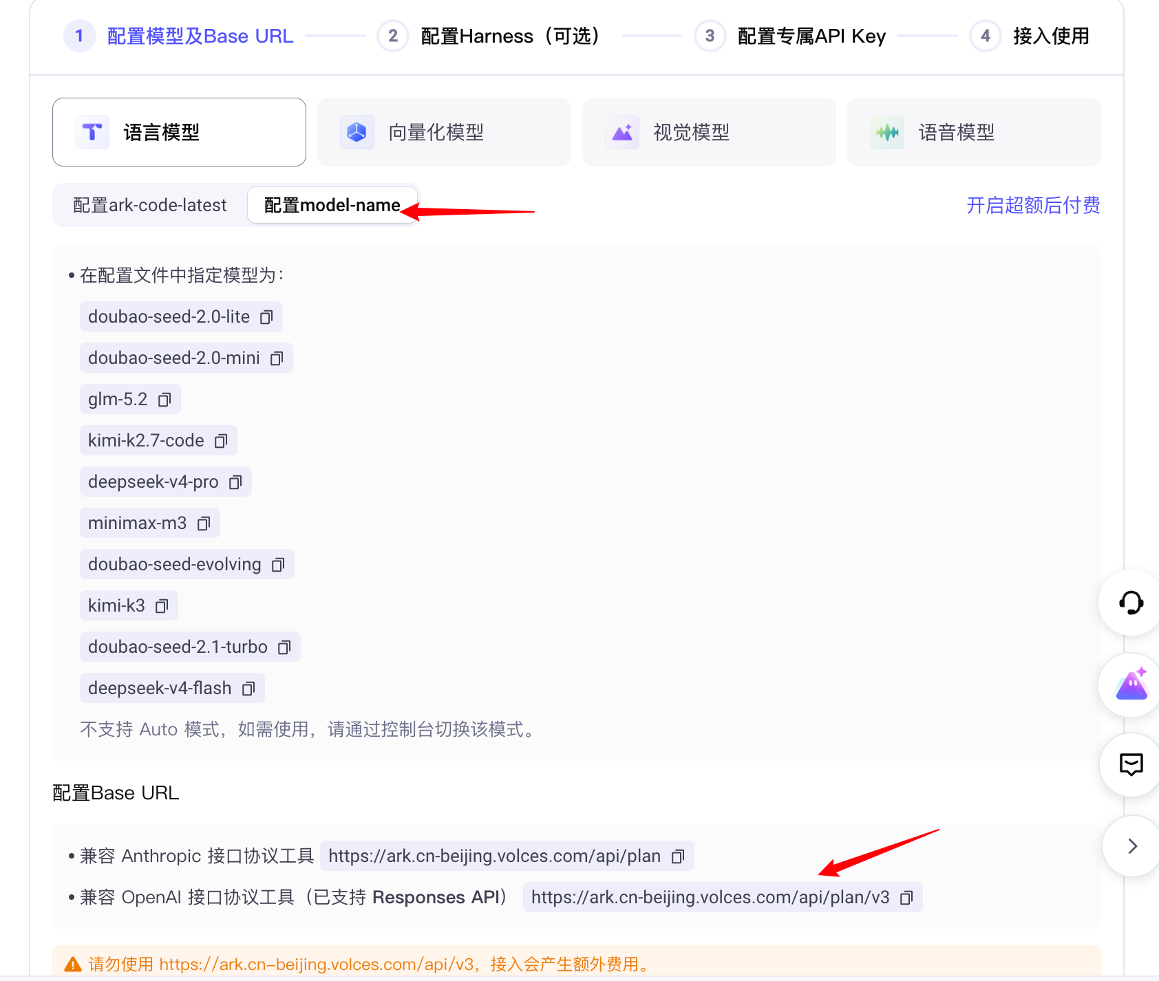
Task: Click the kimi-k2.7-code model name text
Action: (x=146, y=440)
